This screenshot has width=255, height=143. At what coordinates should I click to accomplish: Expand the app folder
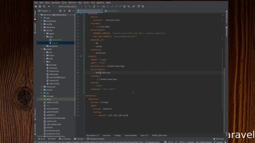[x=41, y=18]
